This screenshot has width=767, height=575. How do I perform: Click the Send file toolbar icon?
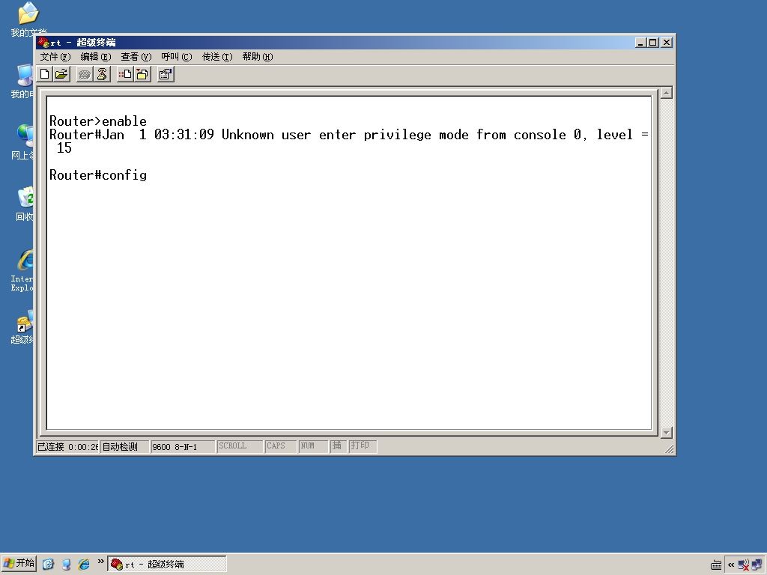click(125, 74)
